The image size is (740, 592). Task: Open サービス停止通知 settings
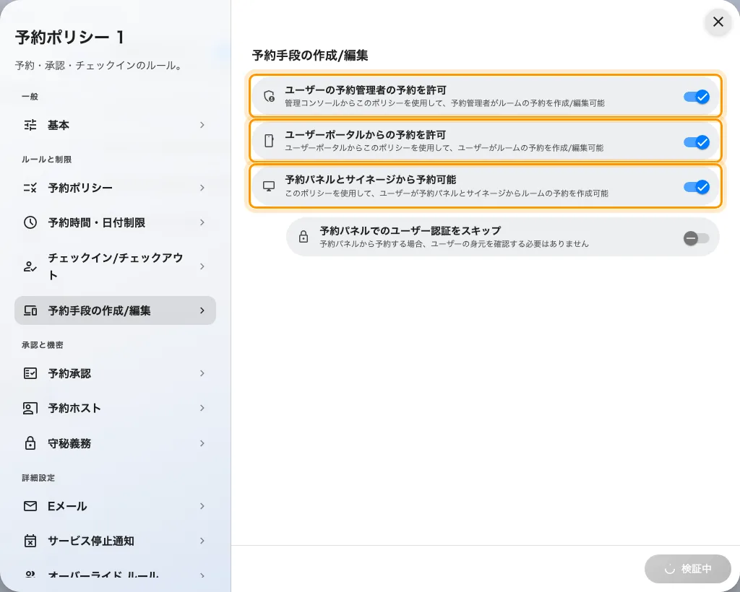[x=115, y=541]
